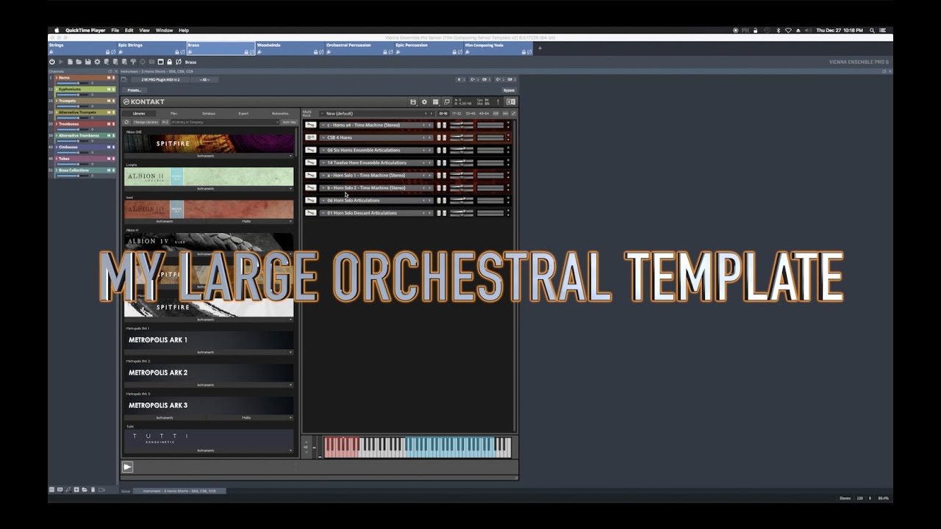The image size is (941, 529).
Task: Click the Kontakt save/load disk icon
Action: [x=413, y=102]
